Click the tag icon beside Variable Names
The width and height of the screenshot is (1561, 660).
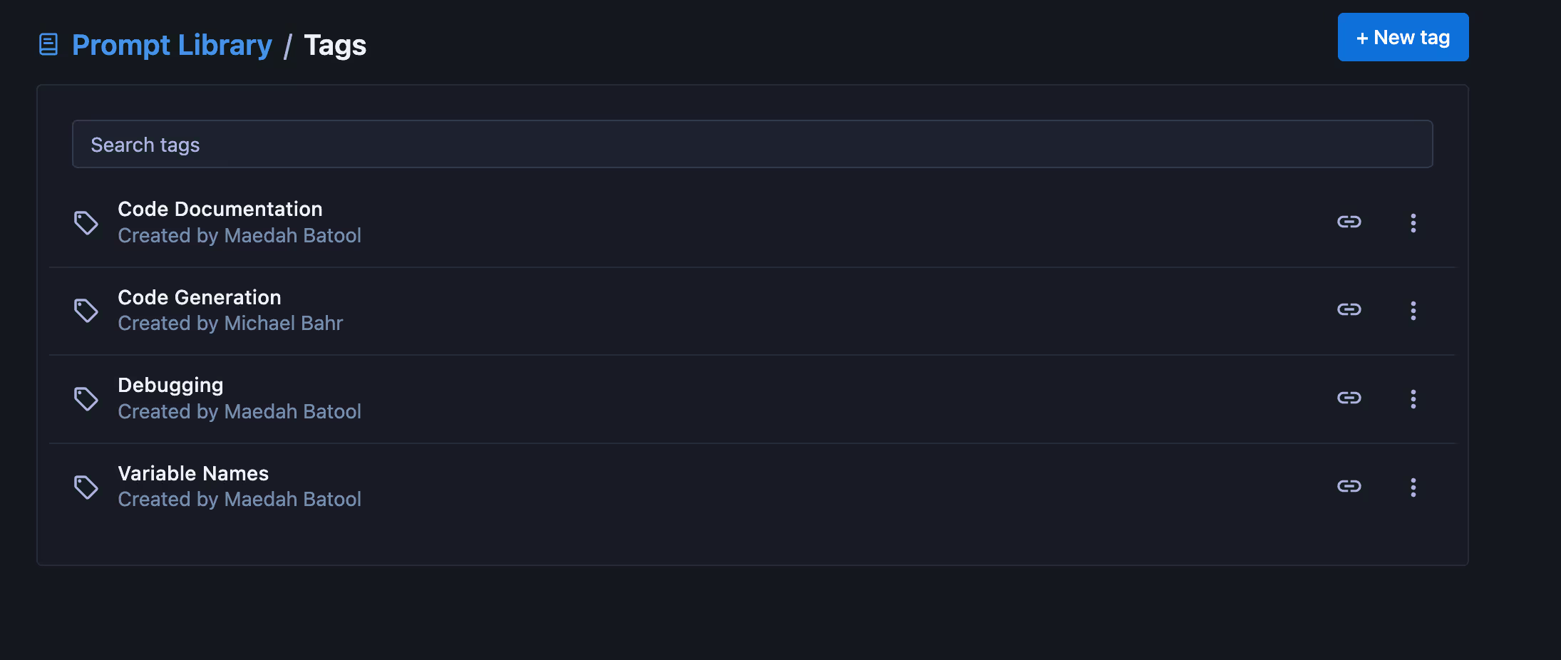[x=86, y=487]
